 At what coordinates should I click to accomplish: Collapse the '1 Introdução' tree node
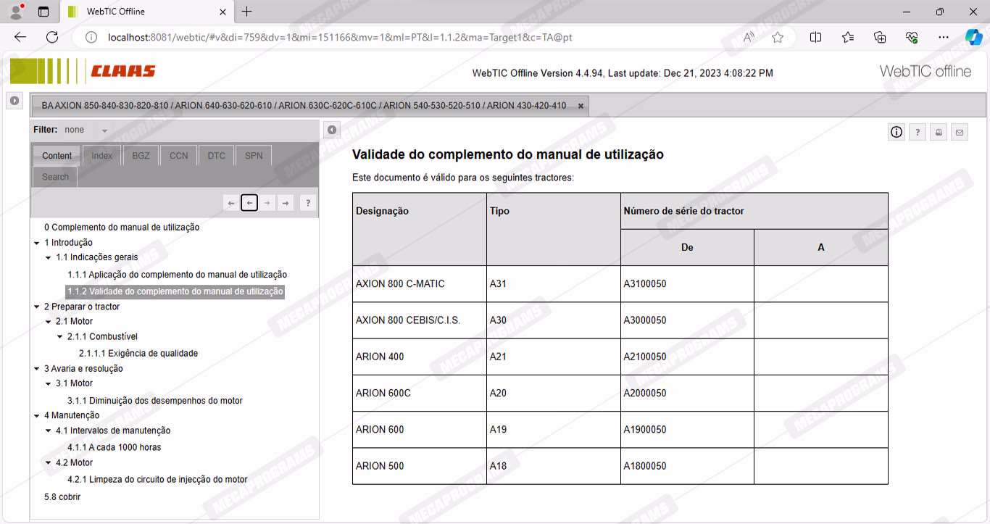37,243
